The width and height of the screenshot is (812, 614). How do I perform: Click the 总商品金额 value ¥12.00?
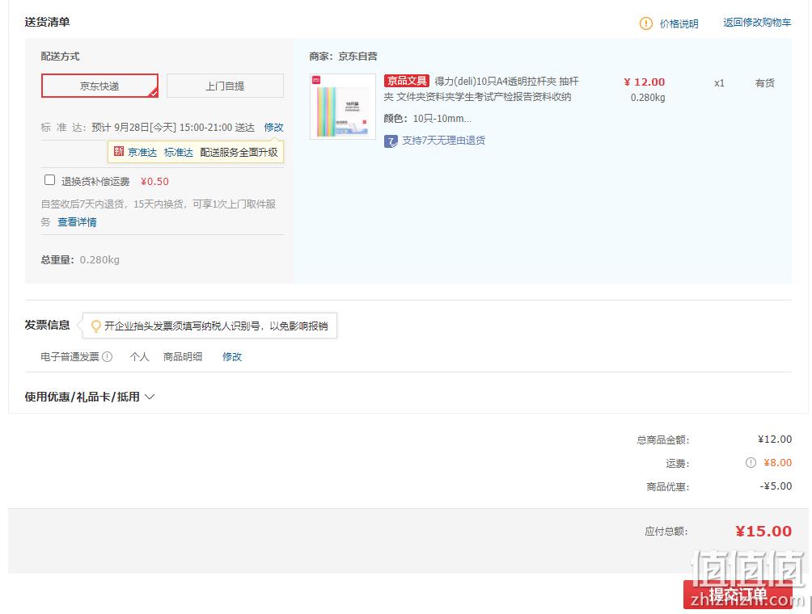tap(776, 439)
